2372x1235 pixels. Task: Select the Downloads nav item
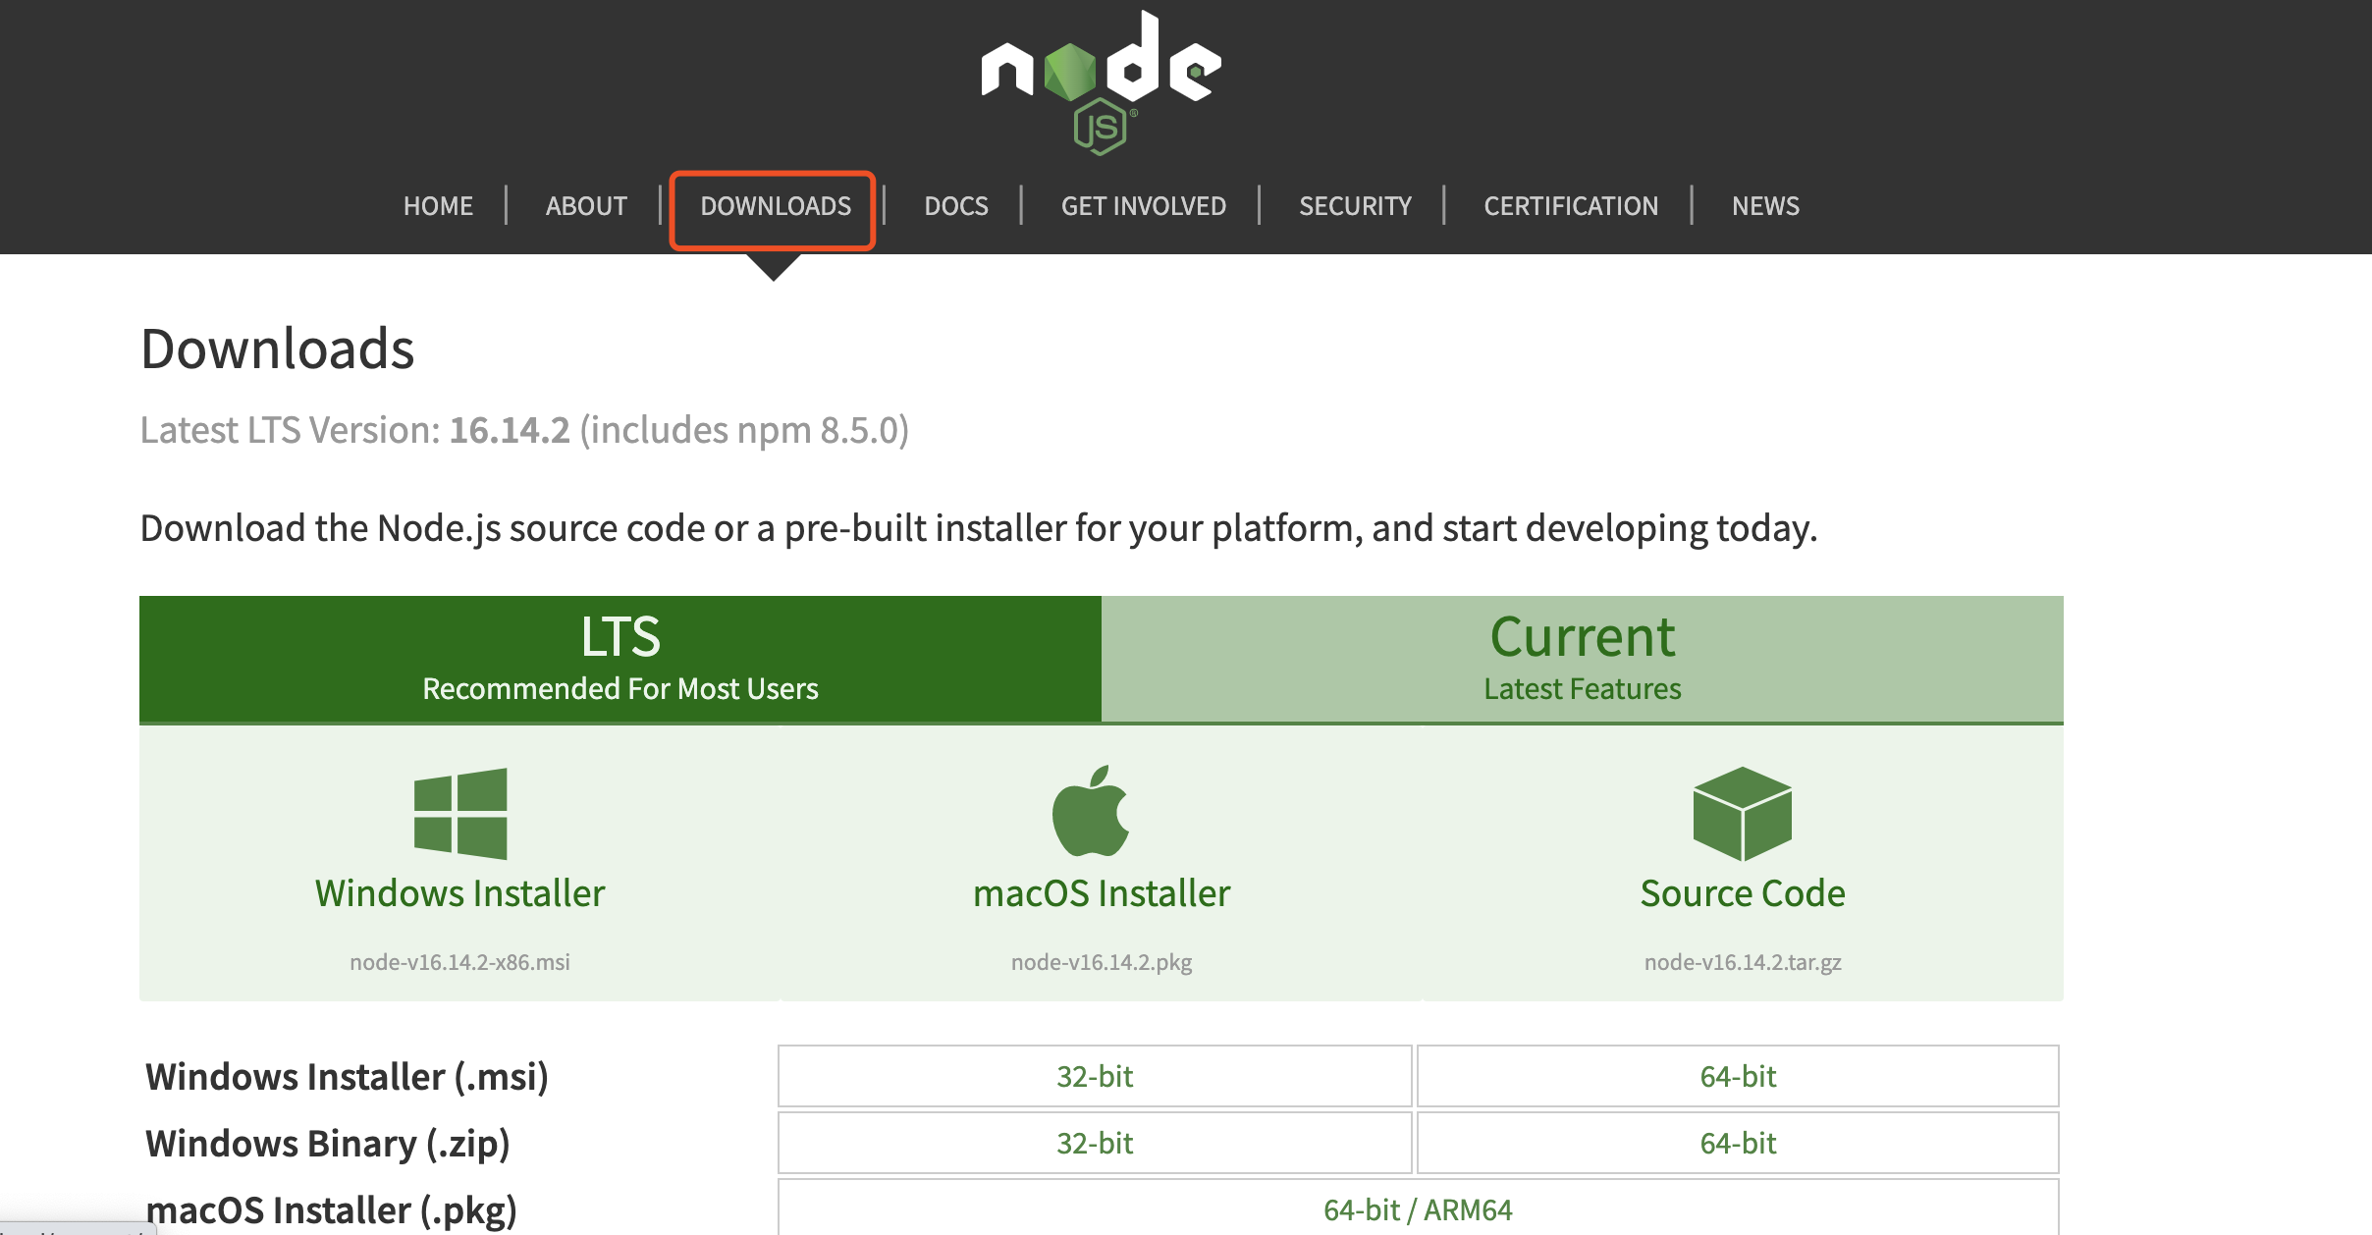point(775,206)
